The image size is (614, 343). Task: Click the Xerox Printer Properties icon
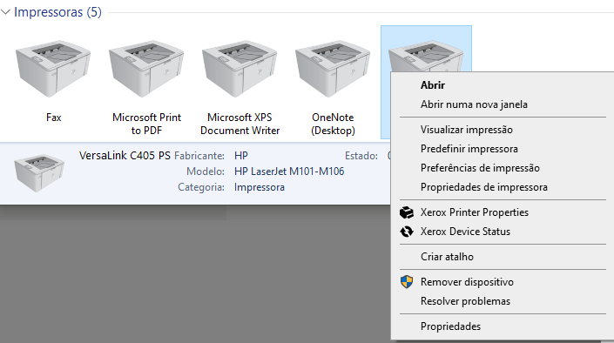(407, 212)
